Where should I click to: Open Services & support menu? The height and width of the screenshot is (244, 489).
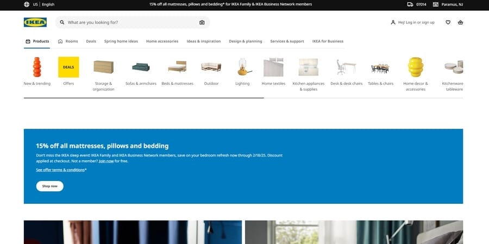coord(287,41)
